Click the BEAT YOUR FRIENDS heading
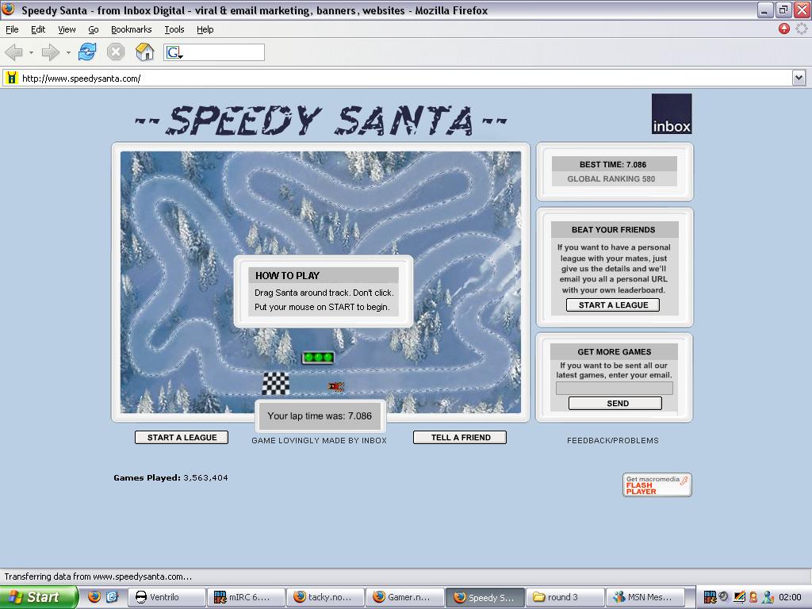 coord(614,229)
